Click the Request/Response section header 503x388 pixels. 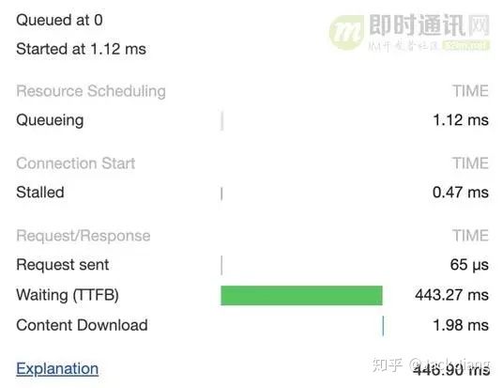tap(84, 236)
